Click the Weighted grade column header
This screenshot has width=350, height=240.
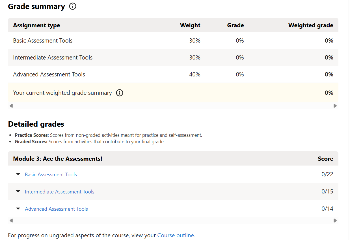[x=310, y=25]
